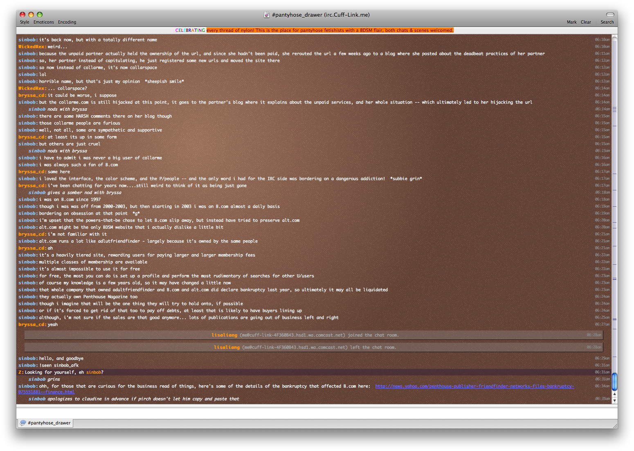
Task: Click the '!seen sinbob_afk' message
Action: (x=59, y=365)
